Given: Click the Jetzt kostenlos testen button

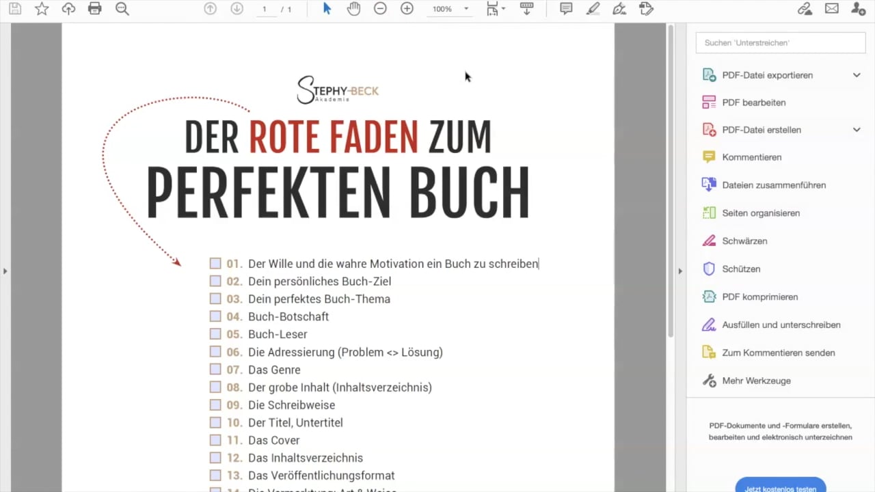Looking at the screenshot, I should coord(781,486).
